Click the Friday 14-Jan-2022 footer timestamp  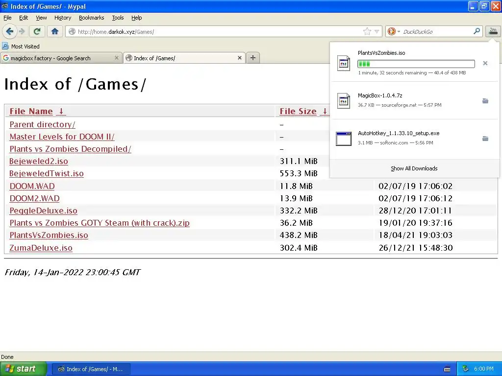click(73, 272)
